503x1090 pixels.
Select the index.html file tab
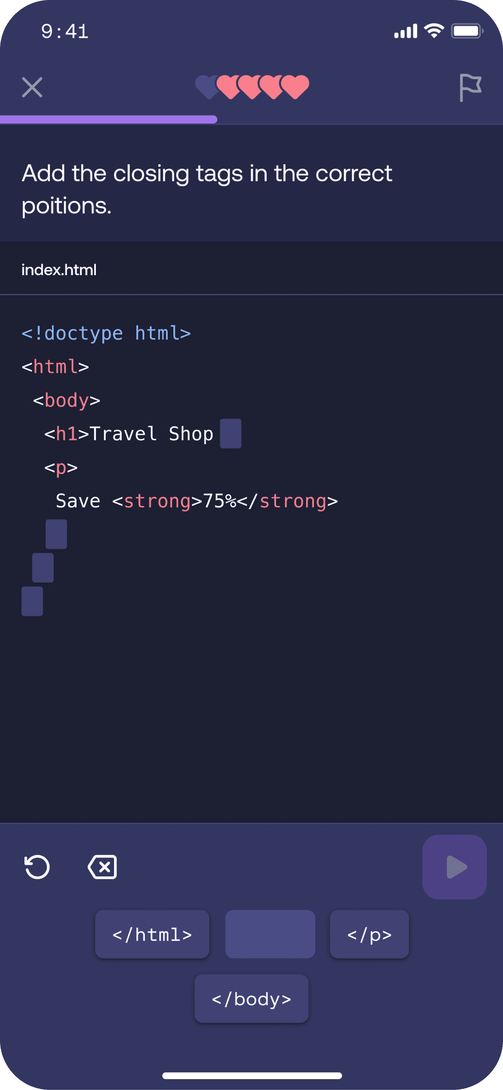point(59,269)
